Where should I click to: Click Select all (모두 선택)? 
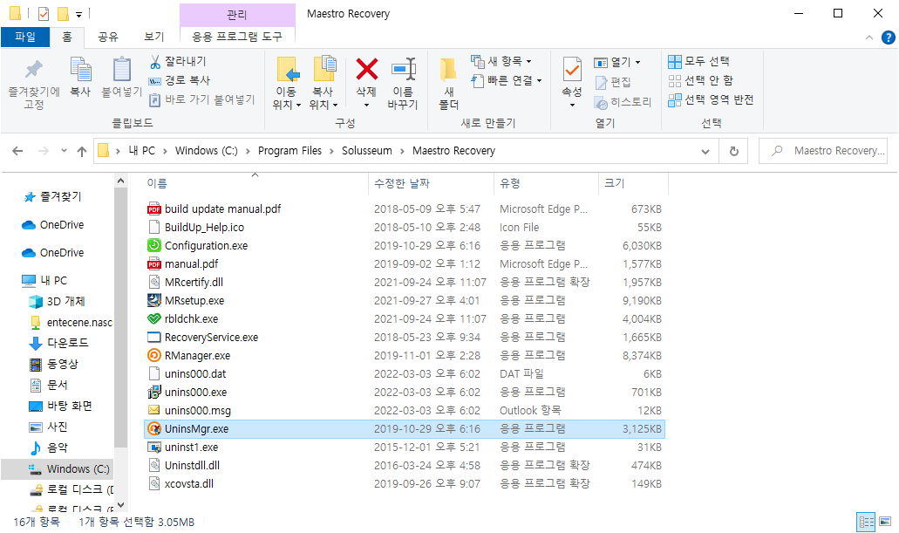(699, 61)
